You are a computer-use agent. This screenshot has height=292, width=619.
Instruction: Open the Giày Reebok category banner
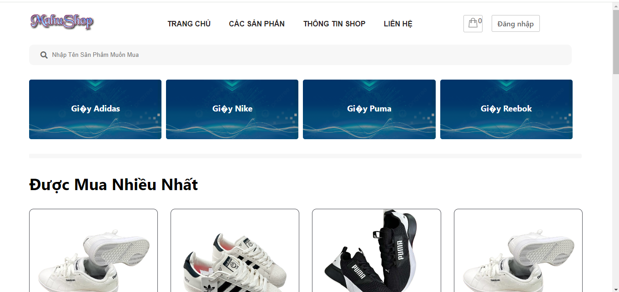pos(506,109)
